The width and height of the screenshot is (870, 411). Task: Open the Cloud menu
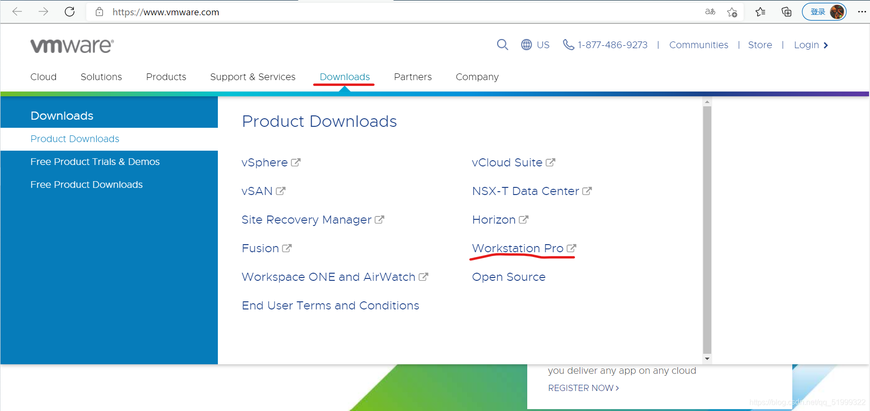tap(43, 77)
